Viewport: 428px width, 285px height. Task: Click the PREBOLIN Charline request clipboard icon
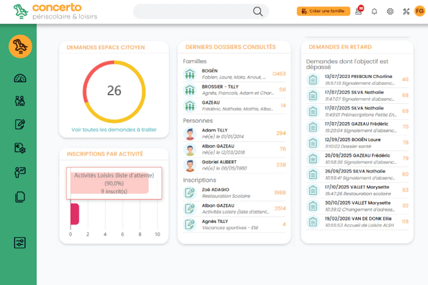click(x=313, y=80)
